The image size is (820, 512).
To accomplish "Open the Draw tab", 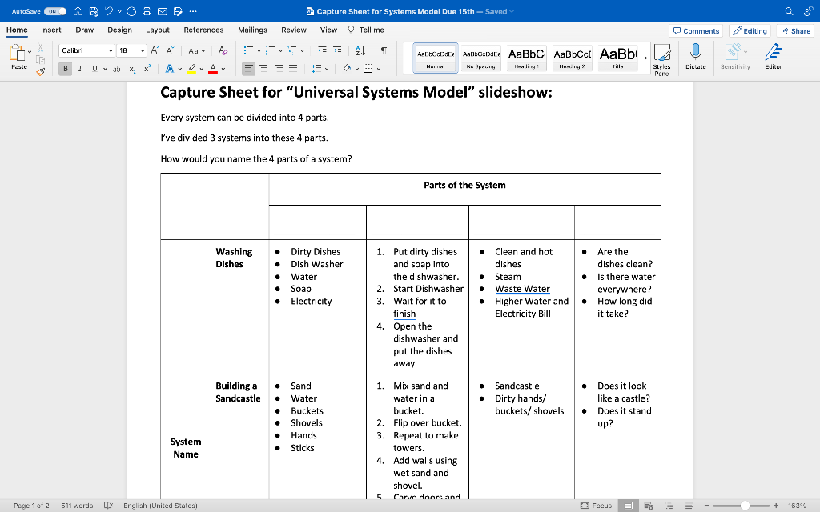I will pyautogui.click(x=85, y=30).
